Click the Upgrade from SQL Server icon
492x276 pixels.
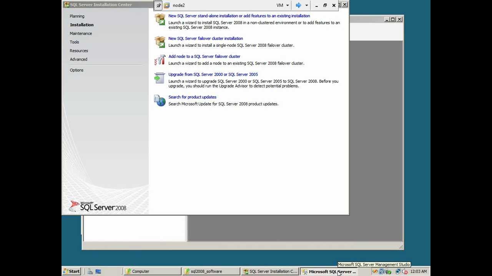160,78
